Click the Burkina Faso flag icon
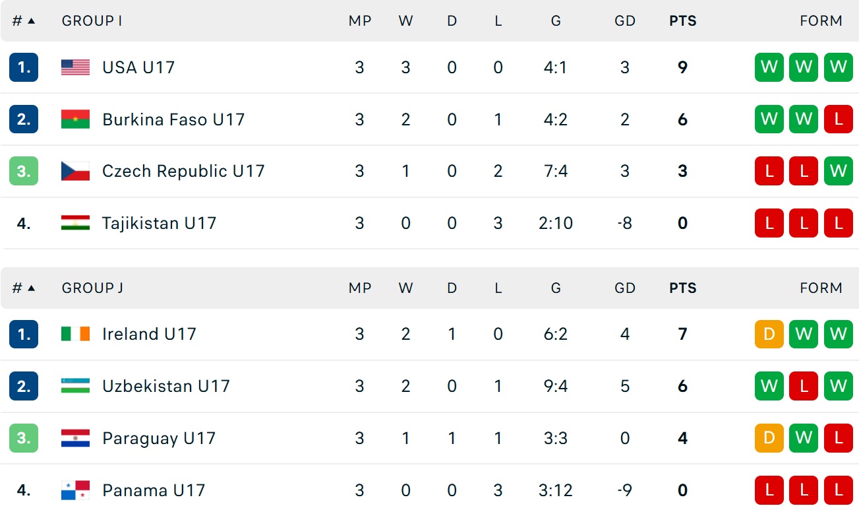This screenshot has height=512, width=859. pyautogui.click(x=75, y=119)
